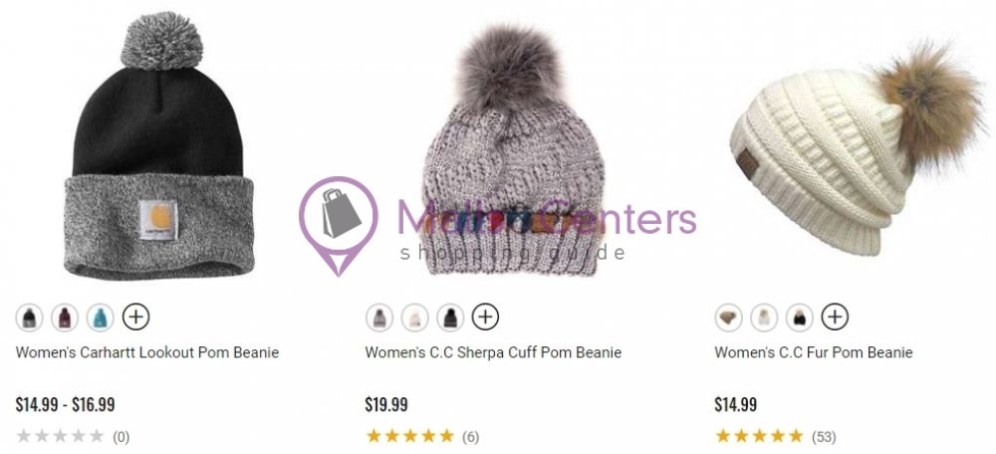This screenshot has width=996, height=454.
Task: Choose the ivory swatch for Fur Pom beanie
Action: point(764,317)
